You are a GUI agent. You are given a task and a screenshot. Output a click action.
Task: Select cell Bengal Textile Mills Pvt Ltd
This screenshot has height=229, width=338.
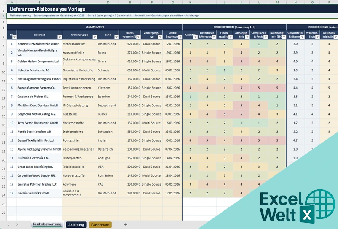[x=40, y=140]
